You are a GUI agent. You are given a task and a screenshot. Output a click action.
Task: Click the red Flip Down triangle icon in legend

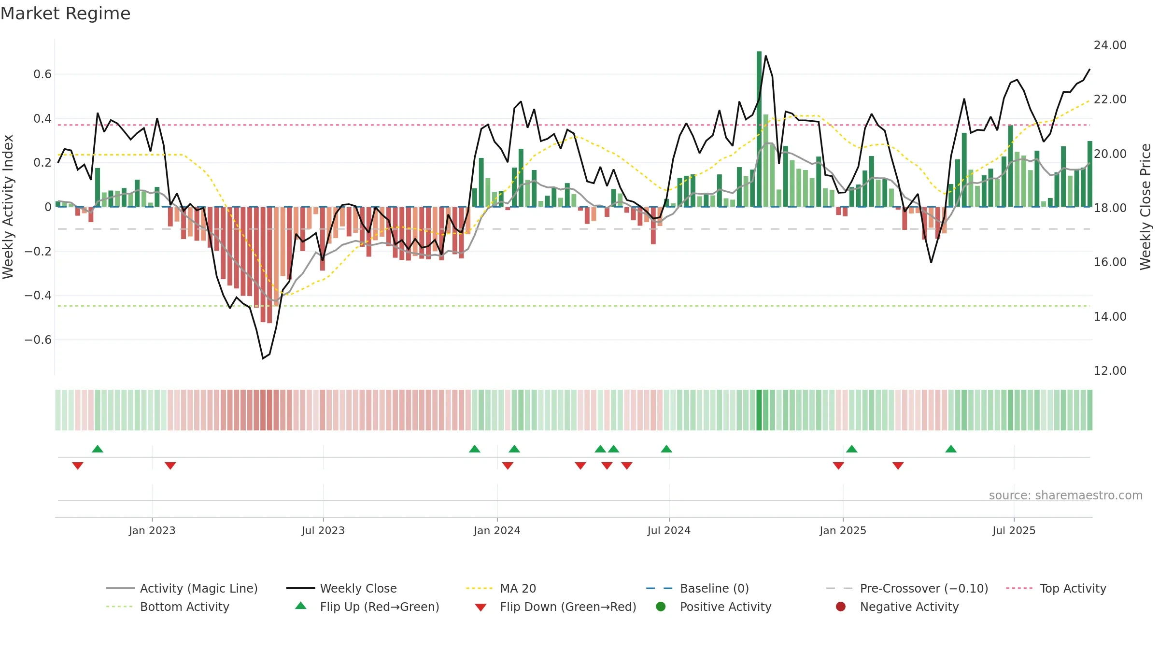click(481, 608)
